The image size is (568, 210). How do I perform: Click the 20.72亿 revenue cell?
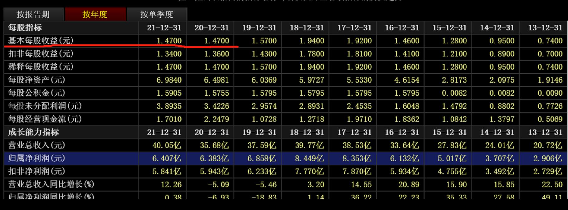[548, 145]
